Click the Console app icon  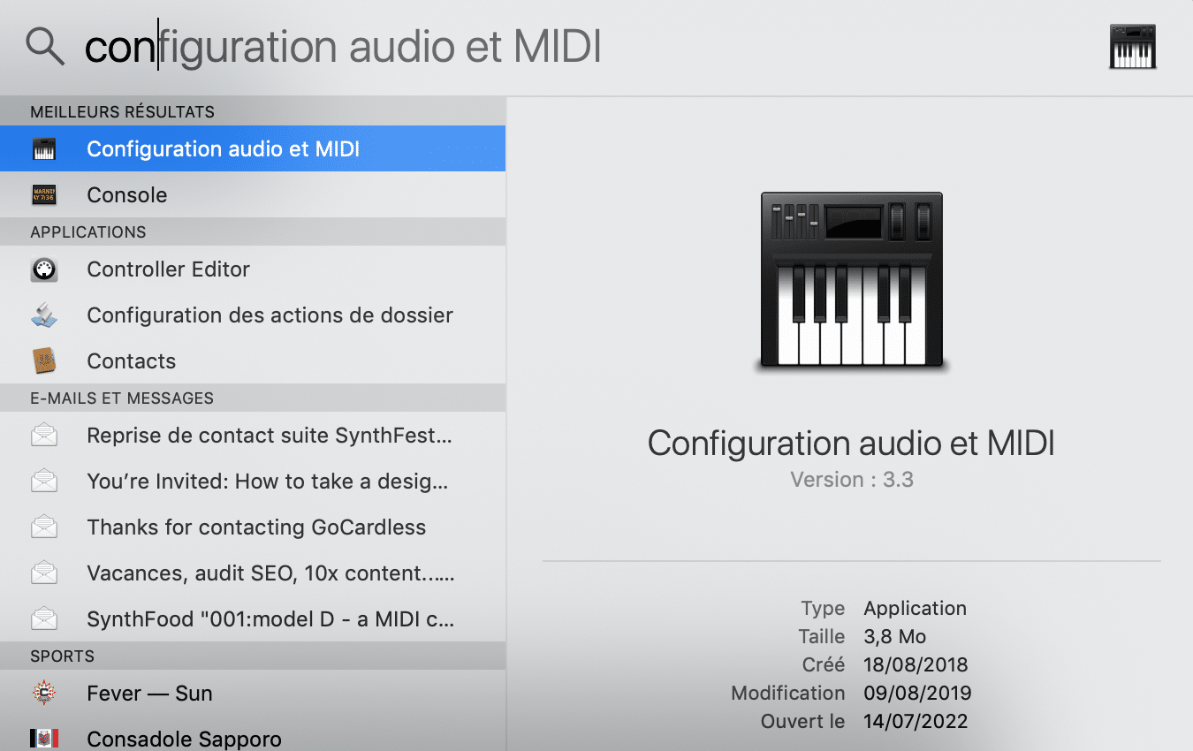click(44, 195)
